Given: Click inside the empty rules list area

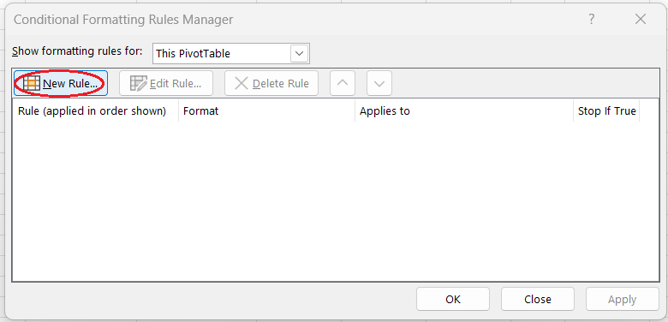Looking at the screenshot, I should 336,201.
